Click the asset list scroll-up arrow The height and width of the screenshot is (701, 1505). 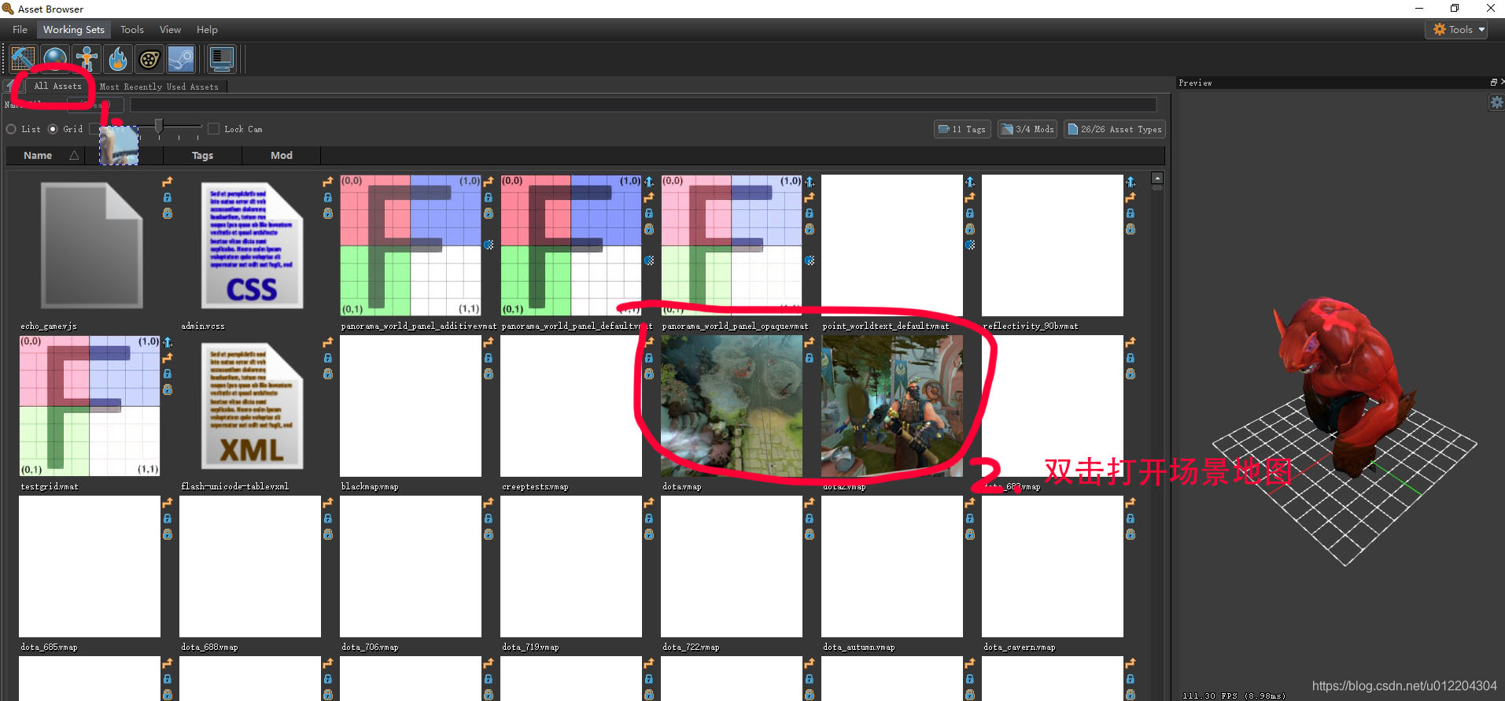(1157, 179)
